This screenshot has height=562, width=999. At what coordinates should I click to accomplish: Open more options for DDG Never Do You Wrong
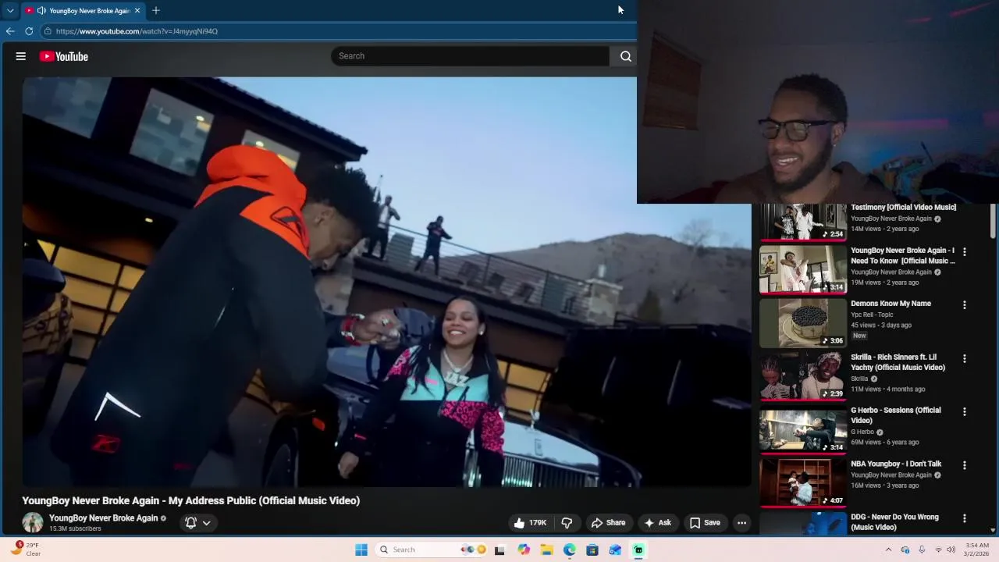[965, 518]
